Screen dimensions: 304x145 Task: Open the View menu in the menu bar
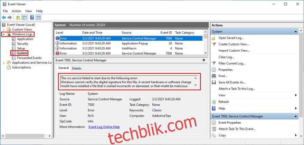click(28, 11)
